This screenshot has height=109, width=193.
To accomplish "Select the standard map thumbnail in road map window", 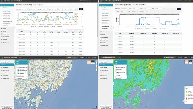I will pyautogui.click(x=89, y=62).
